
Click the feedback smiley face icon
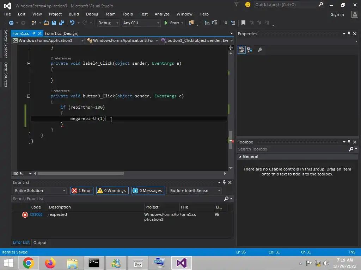coord(248,5)
